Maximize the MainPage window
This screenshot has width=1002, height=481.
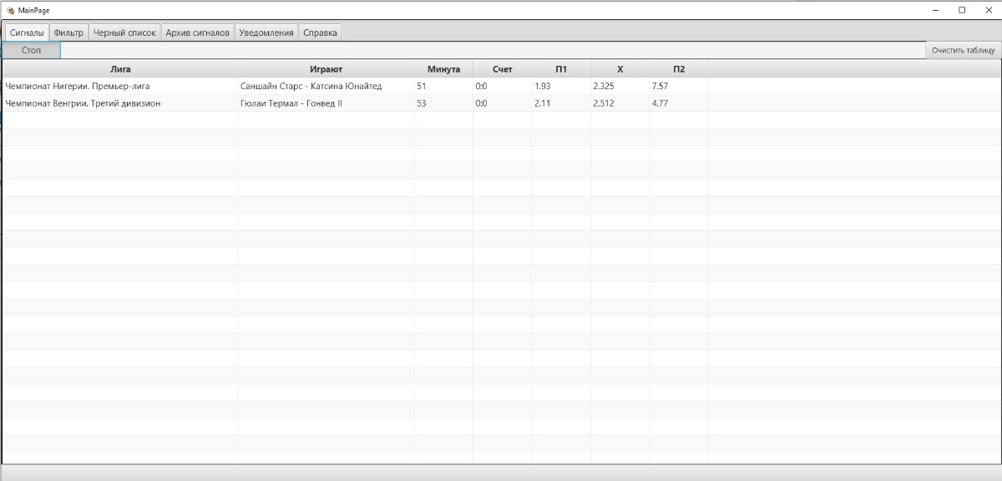coord(962,10)
